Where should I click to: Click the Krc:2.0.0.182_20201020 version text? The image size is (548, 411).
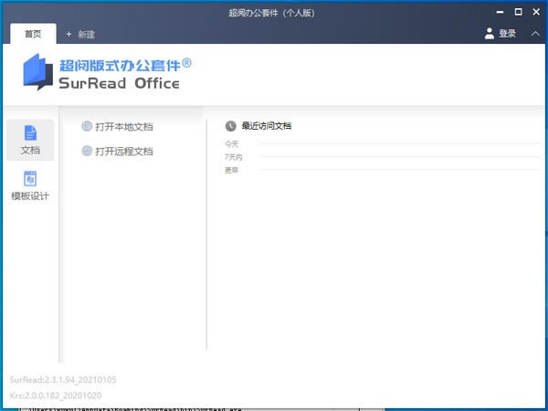point(56,395)
